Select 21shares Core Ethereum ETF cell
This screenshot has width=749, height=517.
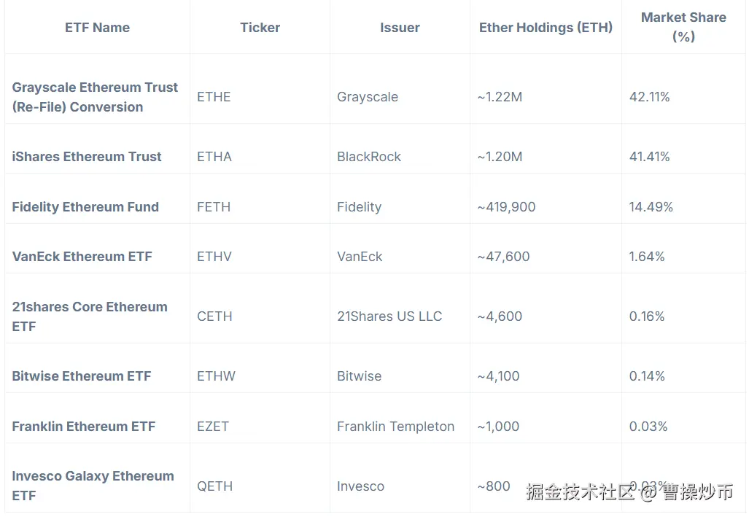coord(90,316)
